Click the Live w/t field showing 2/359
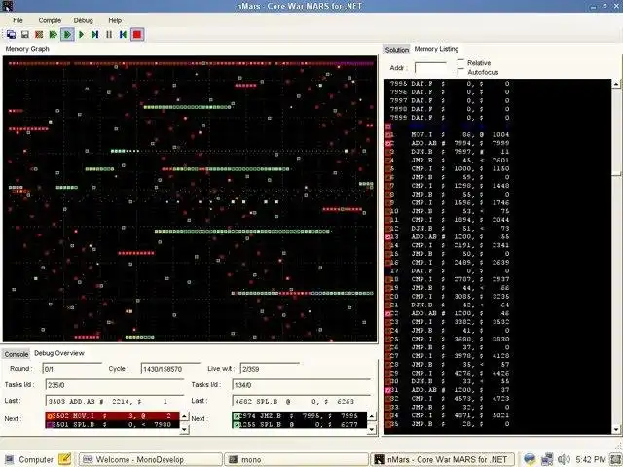Viewport: 623px width, 467px height. coord(270,369)
